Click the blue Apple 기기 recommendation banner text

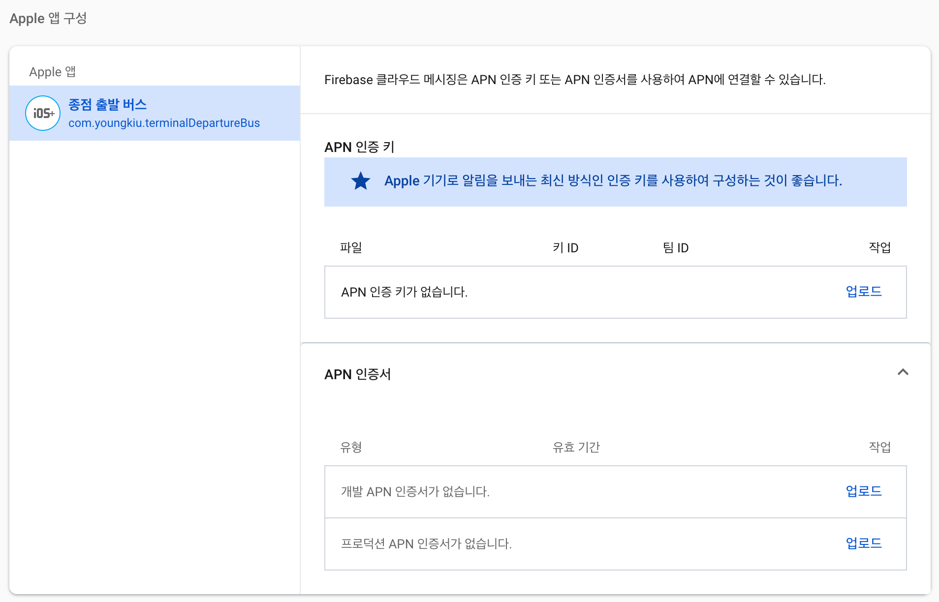coord(613,181)
